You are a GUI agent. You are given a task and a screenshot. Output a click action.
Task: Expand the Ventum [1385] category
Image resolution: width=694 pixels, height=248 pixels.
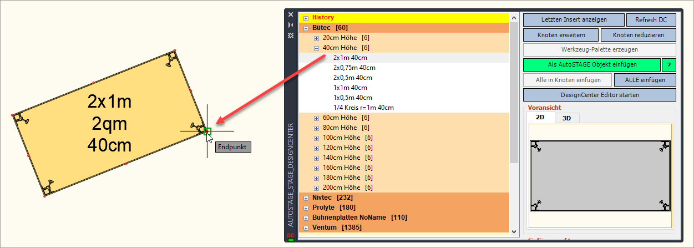306,227
